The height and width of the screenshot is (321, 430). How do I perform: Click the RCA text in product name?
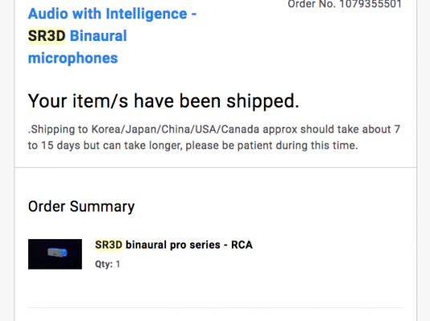[x=241, y=245]
